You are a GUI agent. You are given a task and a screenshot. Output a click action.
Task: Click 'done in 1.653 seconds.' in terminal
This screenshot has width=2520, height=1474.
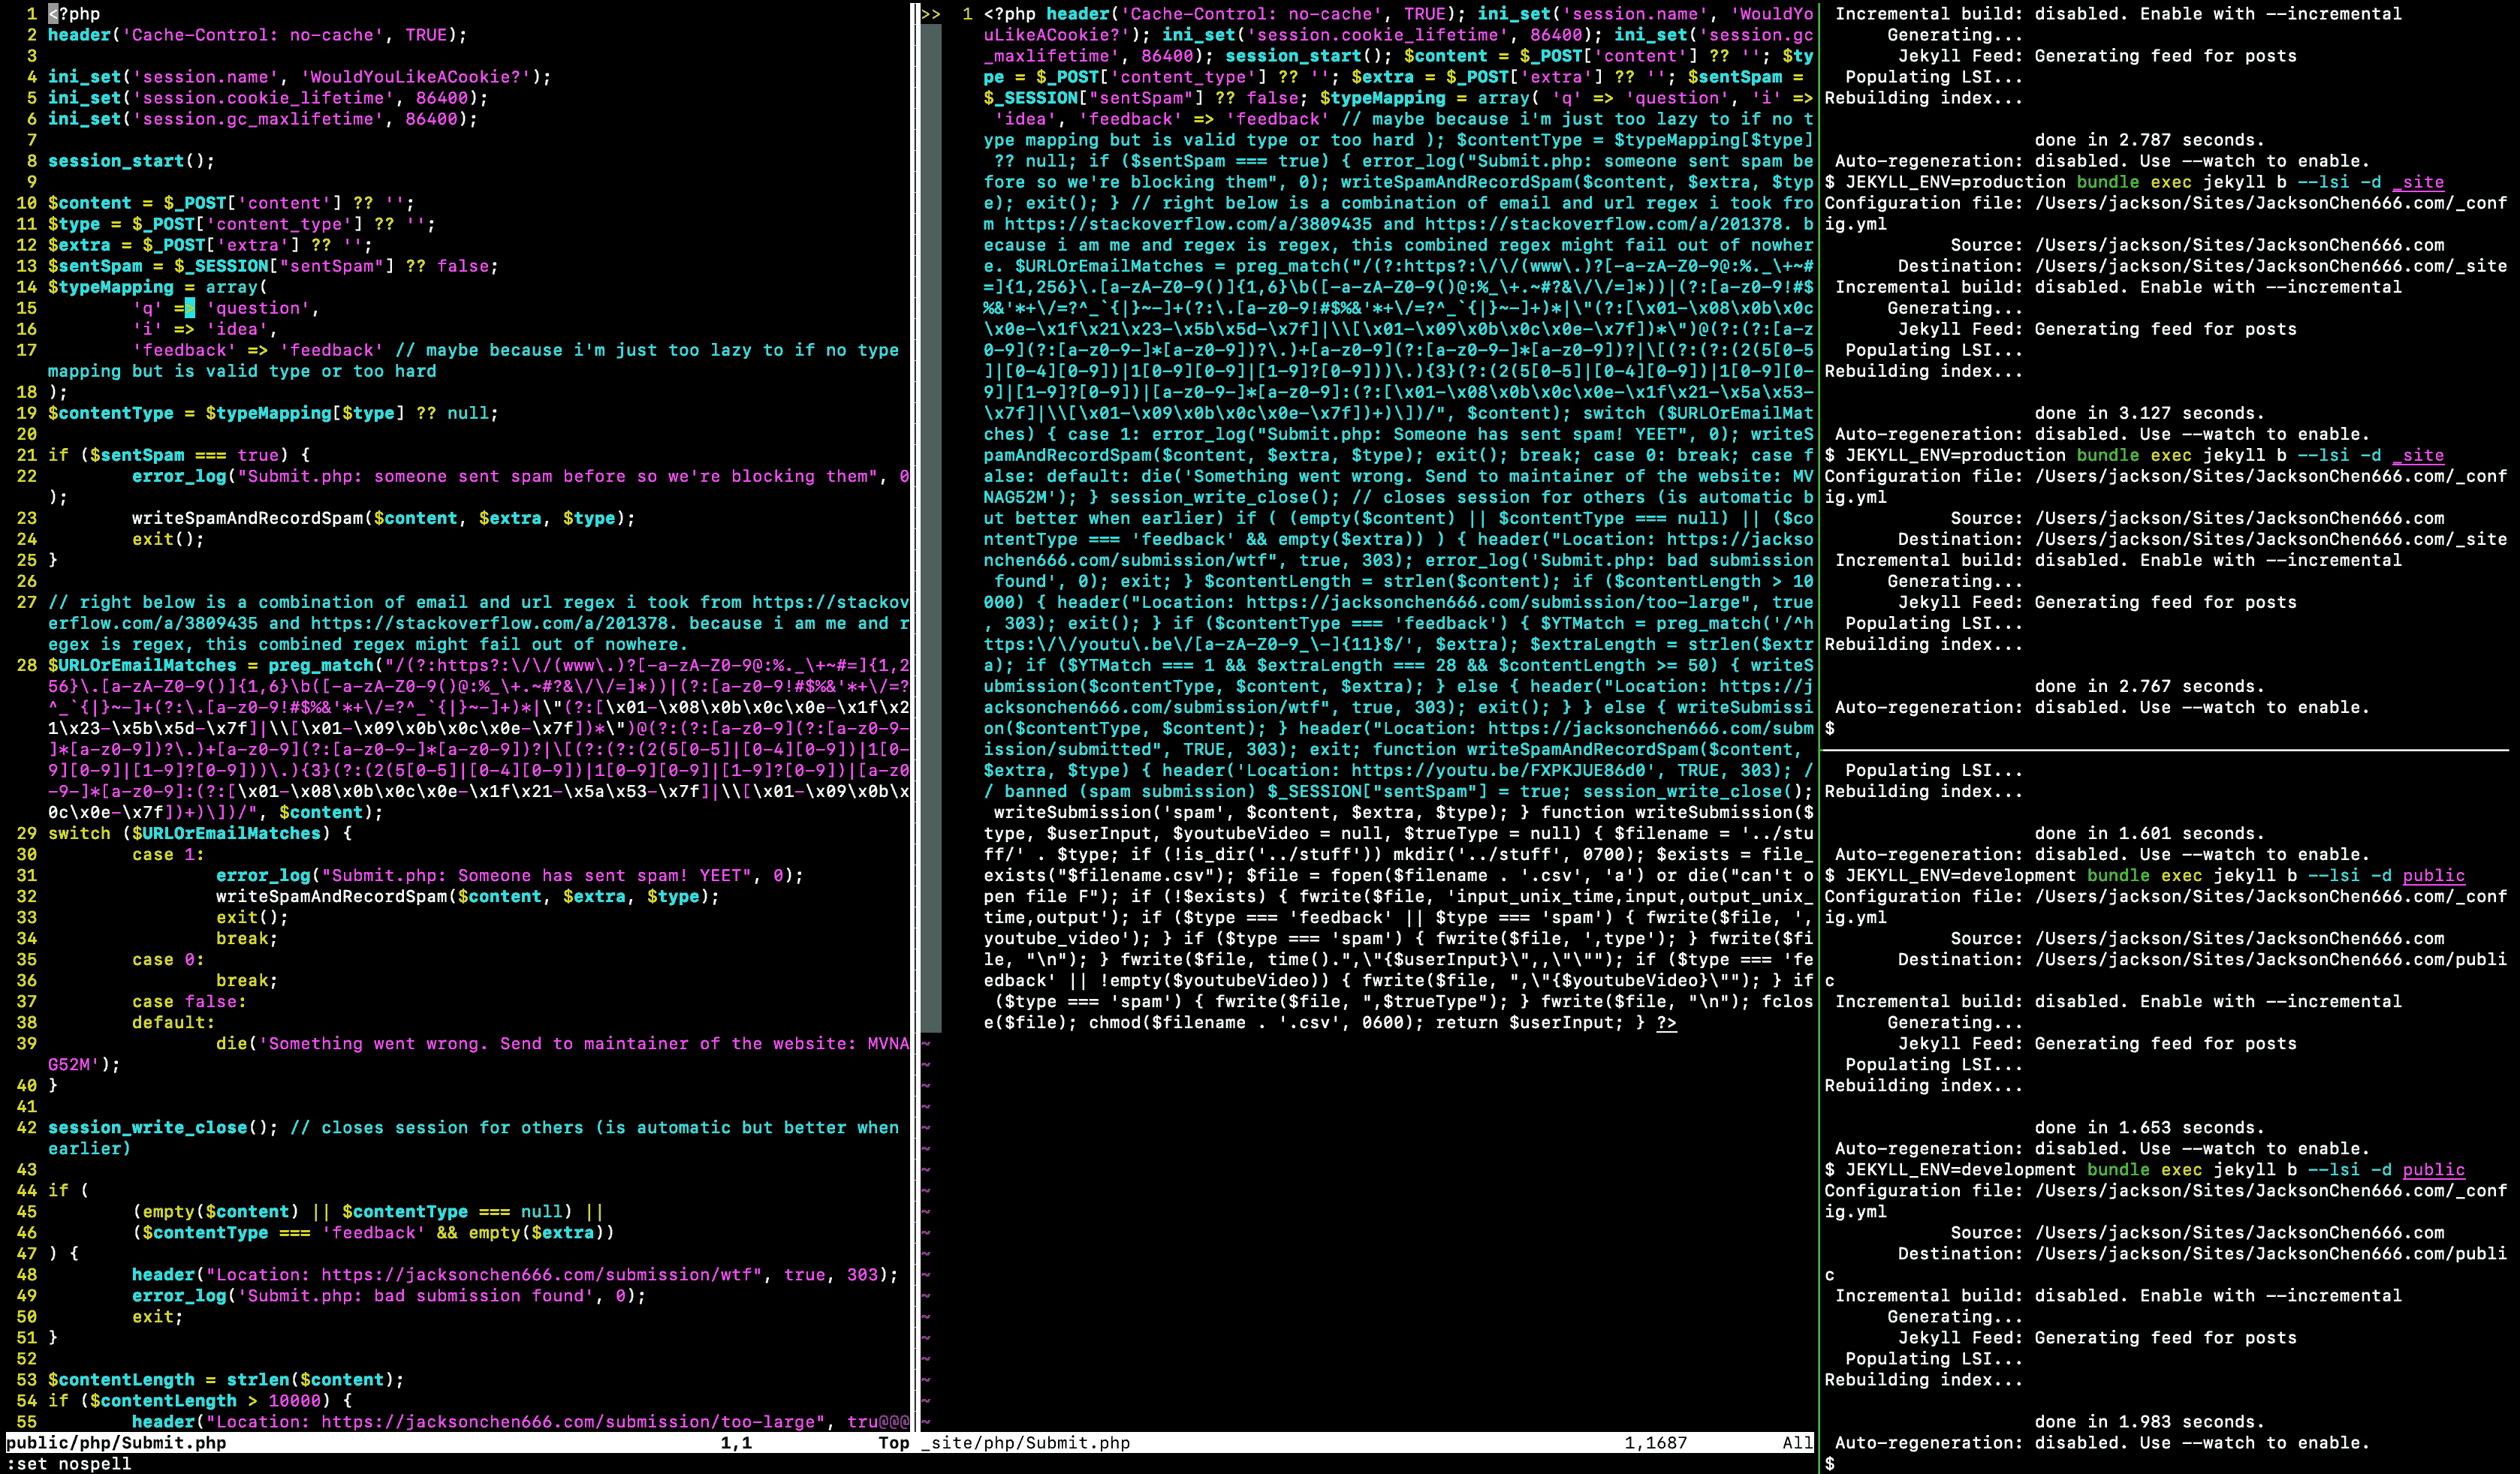point(2149,1127)
